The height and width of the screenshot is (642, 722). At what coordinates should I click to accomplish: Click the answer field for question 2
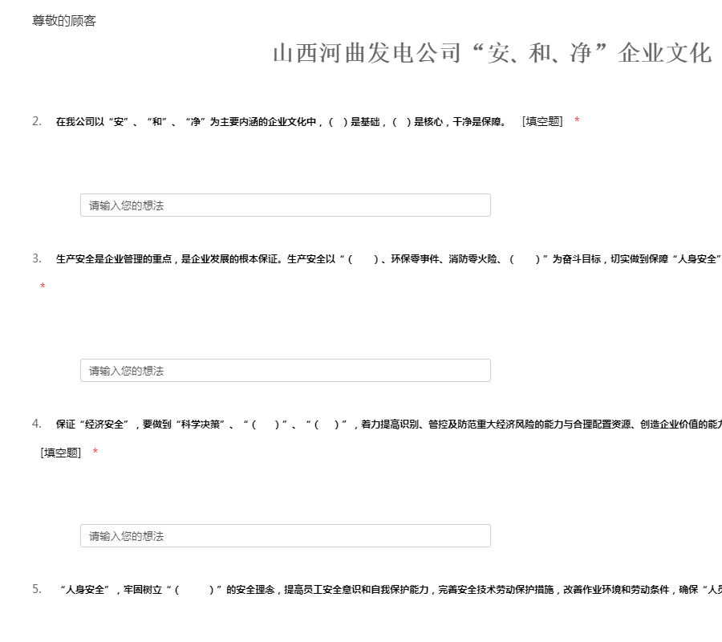pyautogui.click(x=285, y=205)
